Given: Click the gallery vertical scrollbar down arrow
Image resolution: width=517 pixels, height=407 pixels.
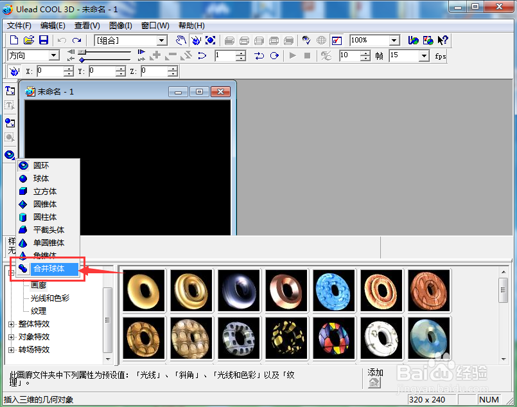Looking at the screenshot, I should click(x=504, y=359).
